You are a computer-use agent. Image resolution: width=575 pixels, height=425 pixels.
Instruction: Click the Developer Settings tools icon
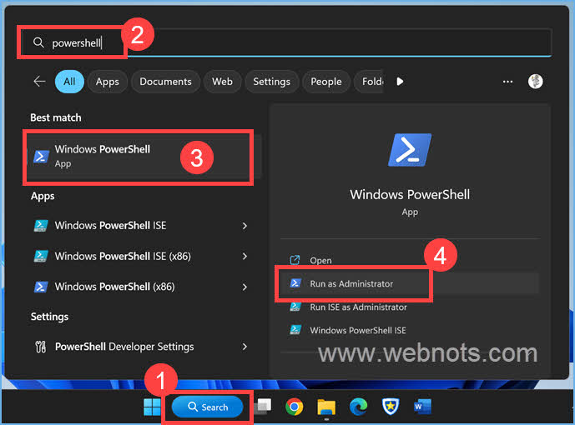pyautogui.click(x=40, y=347)
